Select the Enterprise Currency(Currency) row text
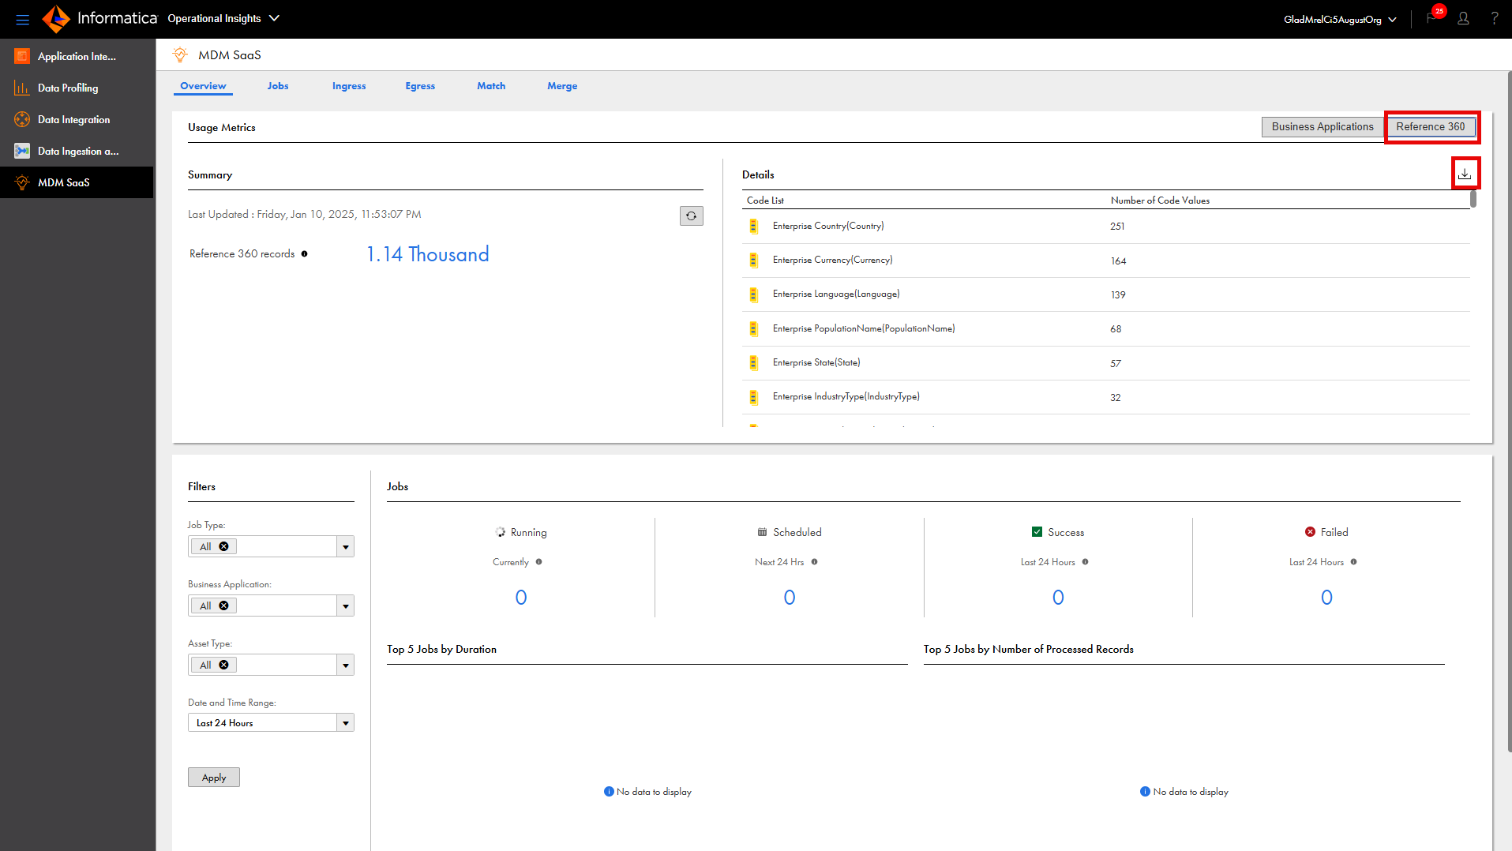The height and width of the screenshot is (851, 1512). (x=832, y=260)
